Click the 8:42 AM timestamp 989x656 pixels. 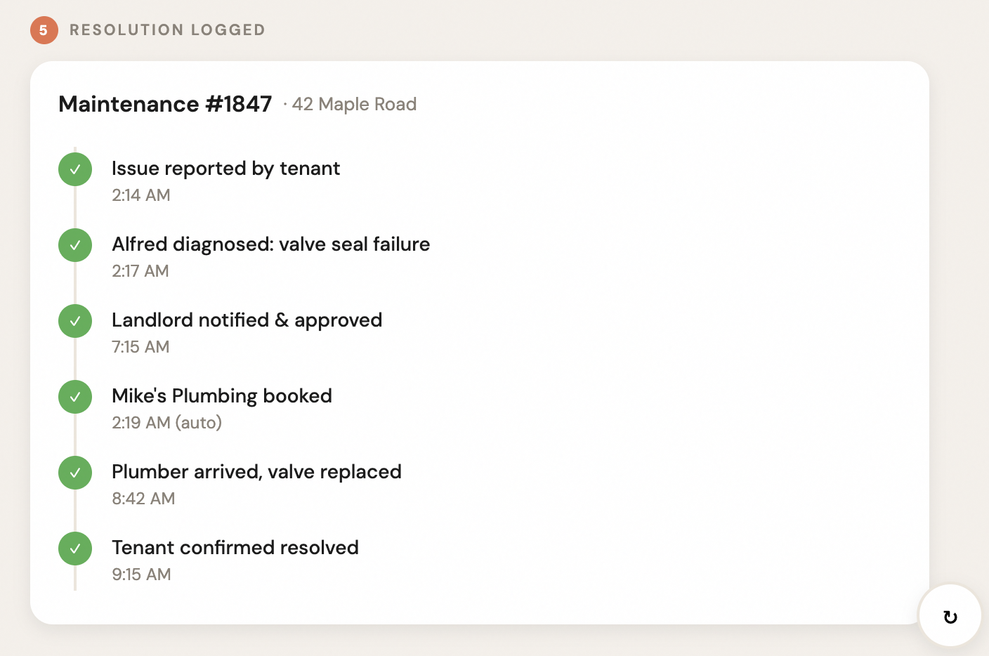[143, 499]
